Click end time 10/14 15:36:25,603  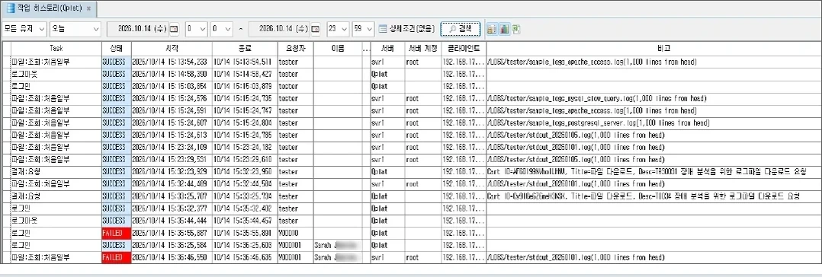(244, 245)
